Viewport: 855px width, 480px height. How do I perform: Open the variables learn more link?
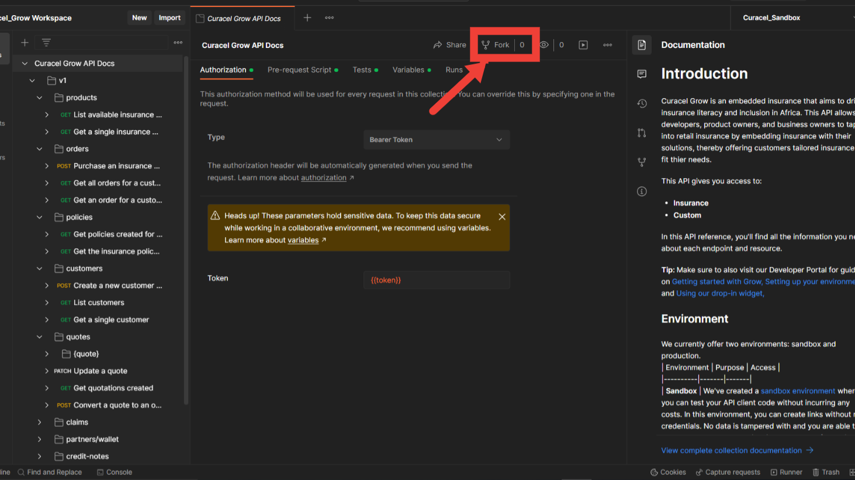coord(303,240)
